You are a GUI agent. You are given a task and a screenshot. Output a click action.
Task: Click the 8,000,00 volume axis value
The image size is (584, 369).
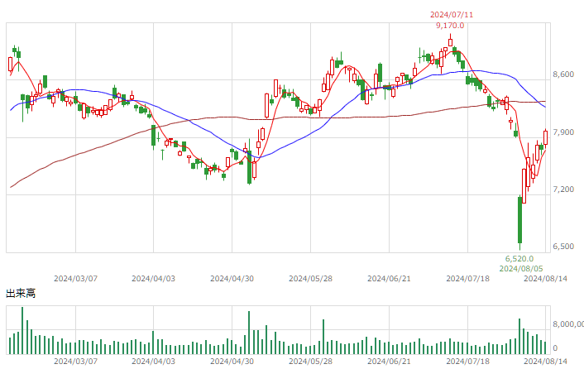[x=568, y=324]
